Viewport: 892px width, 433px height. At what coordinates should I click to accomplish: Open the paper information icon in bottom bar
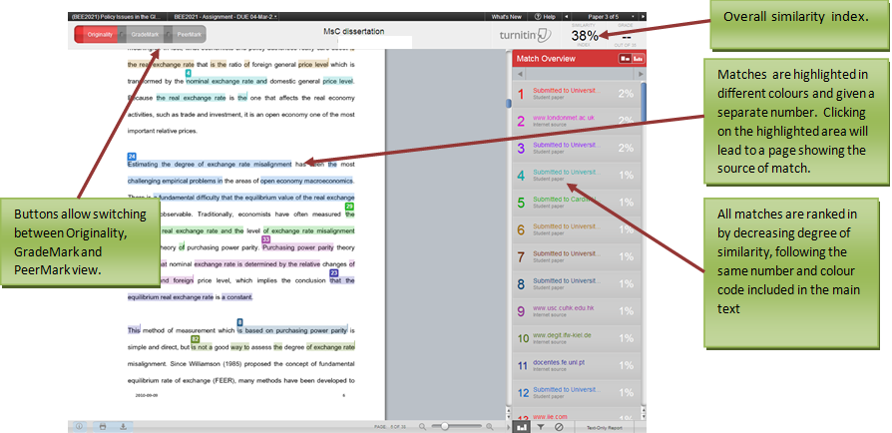click(80, 426)
